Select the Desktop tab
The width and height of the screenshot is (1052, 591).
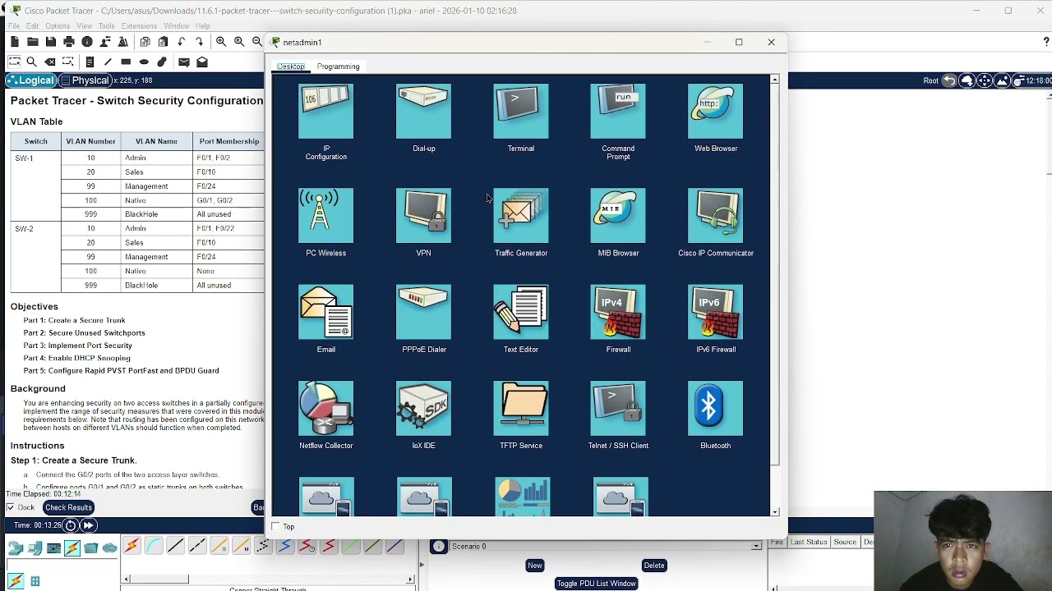291,66
